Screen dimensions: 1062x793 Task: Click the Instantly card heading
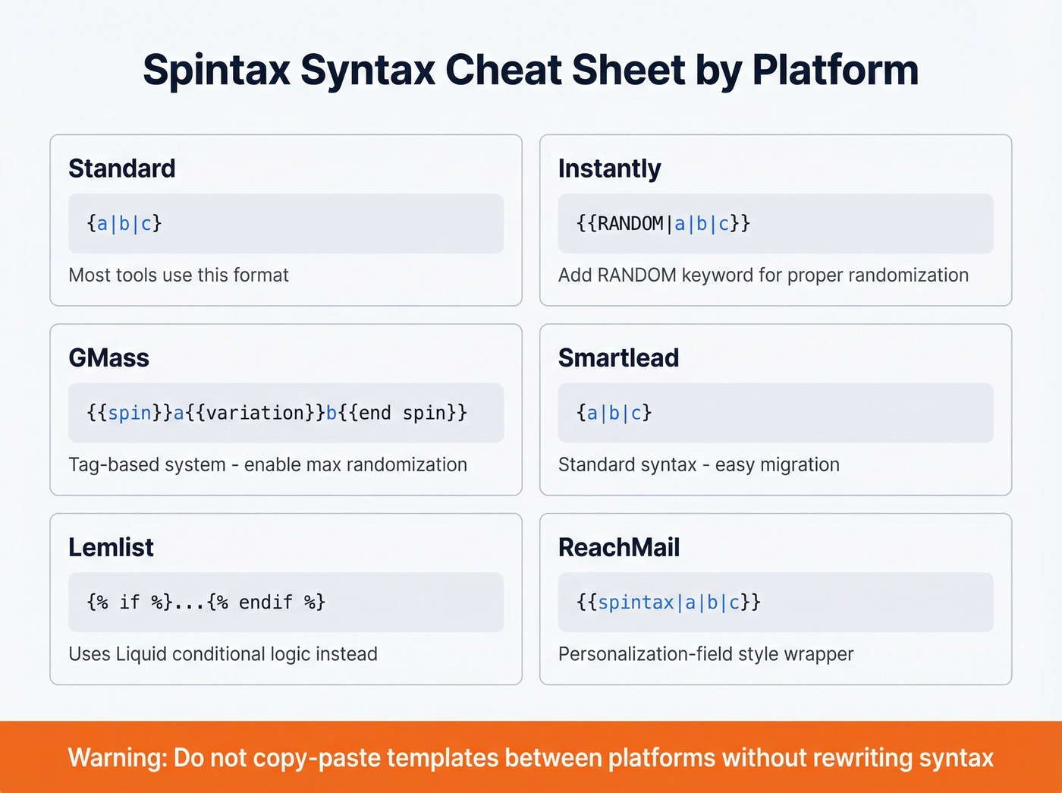click(x=610, y=168)
